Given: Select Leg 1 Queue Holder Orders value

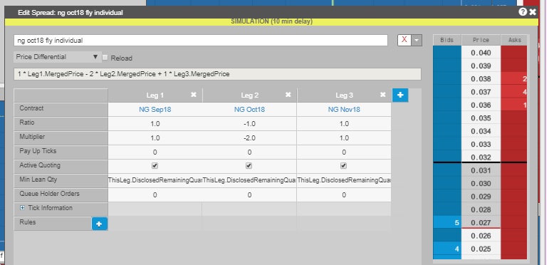Looking at the screenshot, I should (155, 195).
